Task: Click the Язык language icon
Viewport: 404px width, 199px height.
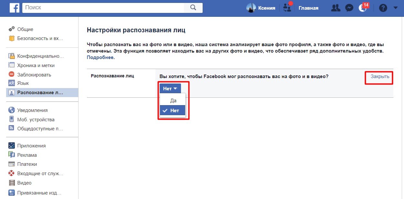Action: [12, 84]
